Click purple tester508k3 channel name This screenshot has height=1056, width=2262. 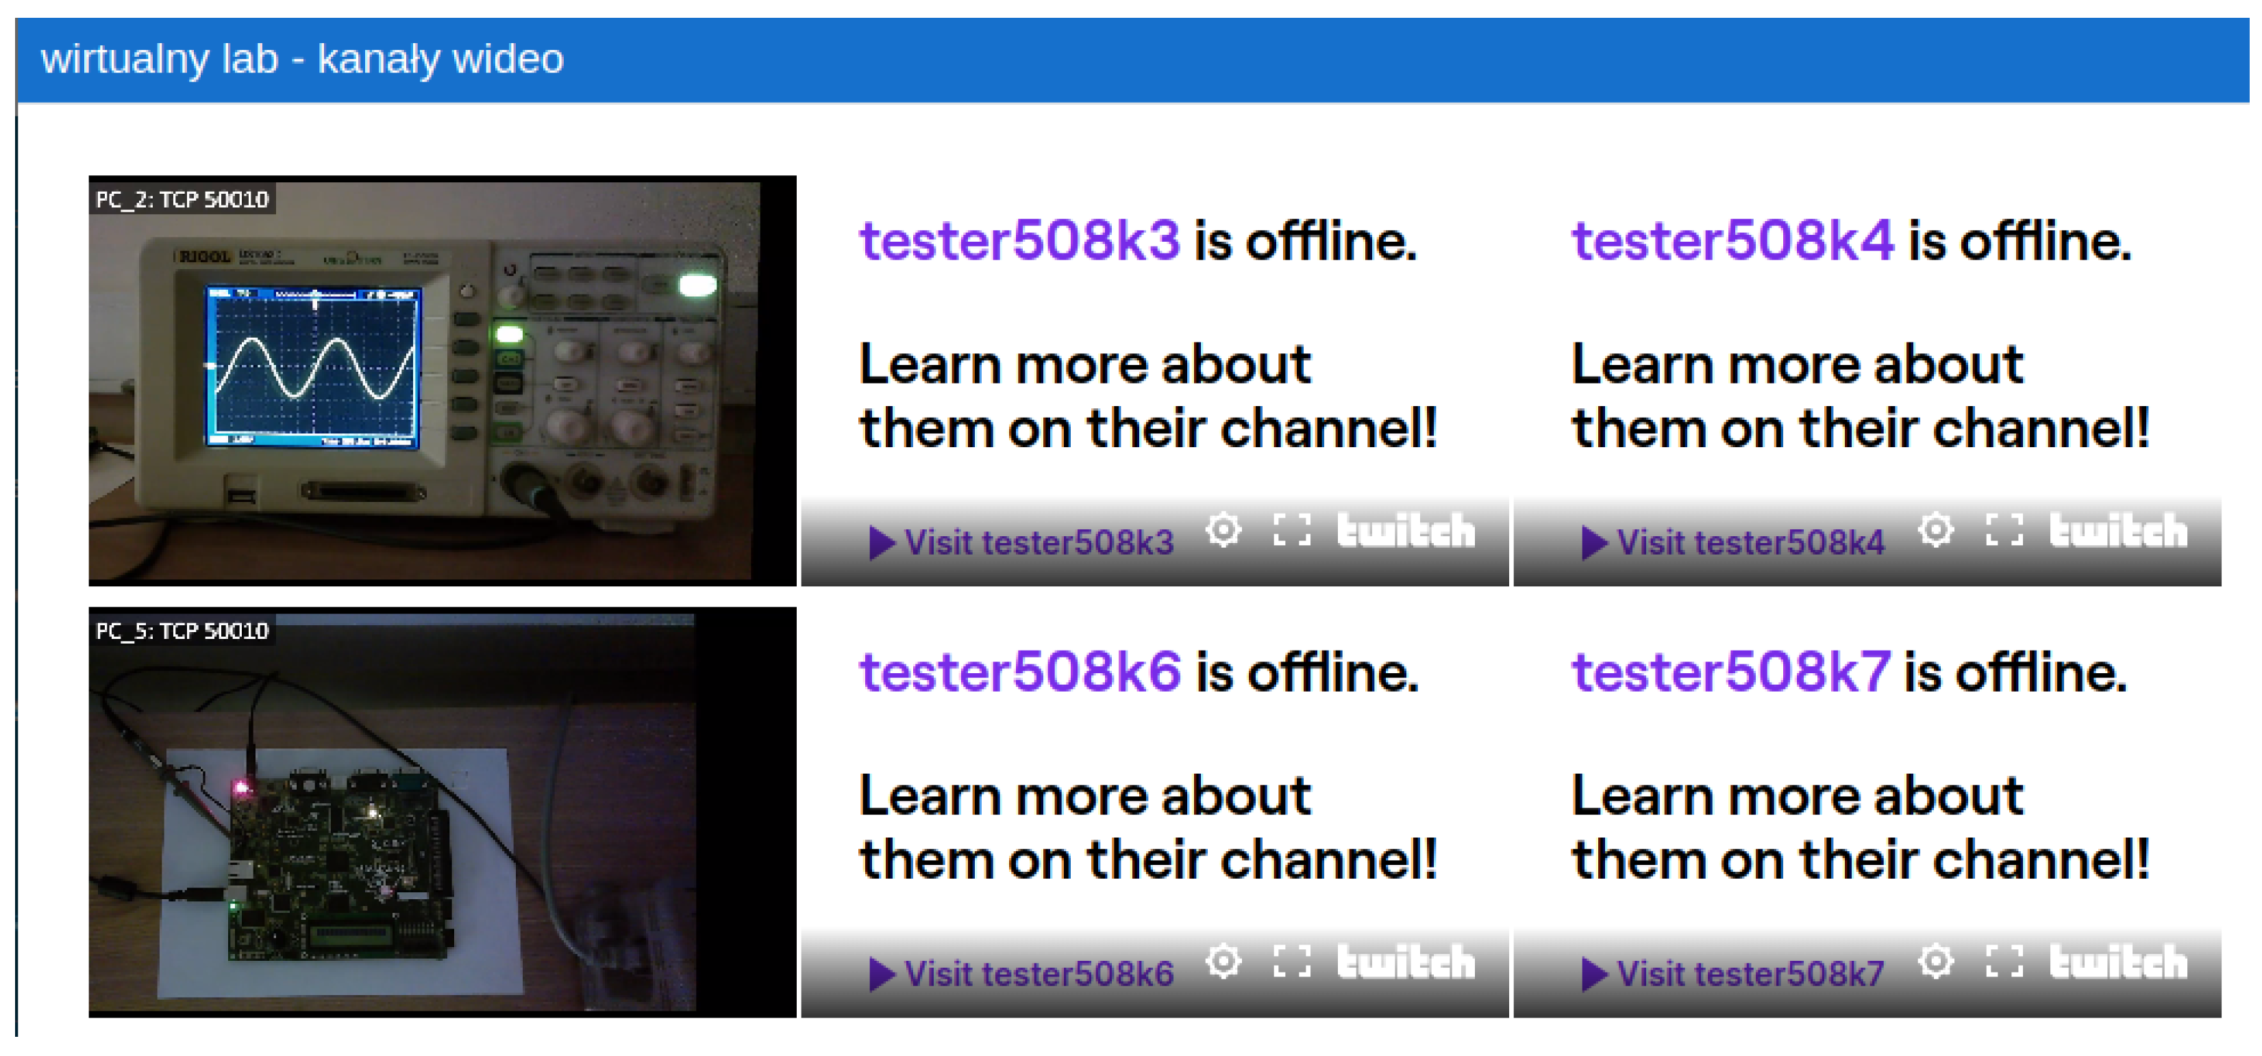click(x=1019, y=240)
